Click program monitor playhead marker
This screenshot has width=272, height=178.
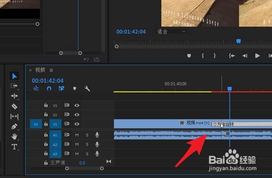[239, 41]
